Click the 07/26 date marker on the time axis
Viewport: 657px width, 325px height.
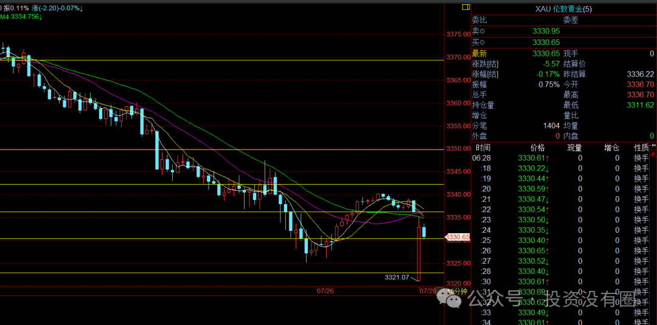tap(324, 291)
